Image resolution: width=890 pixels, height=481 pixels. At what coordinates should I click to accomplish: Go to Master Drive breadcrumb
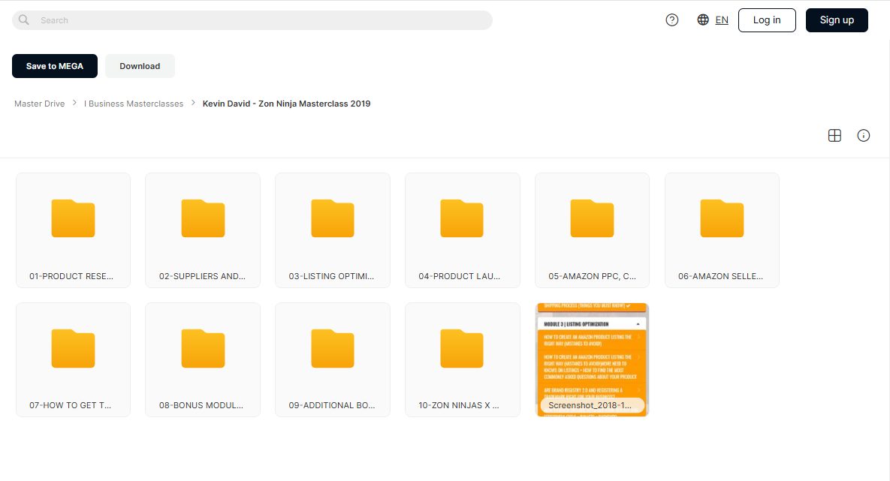tap(40, 104)
